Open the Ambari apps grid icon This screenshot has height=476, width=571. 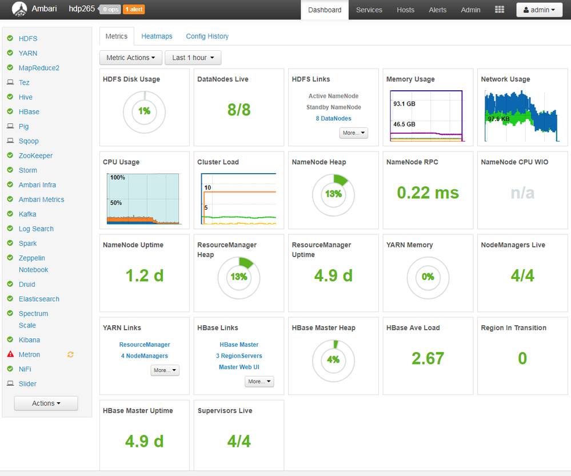pyautogui.click(x=499, y=9)
